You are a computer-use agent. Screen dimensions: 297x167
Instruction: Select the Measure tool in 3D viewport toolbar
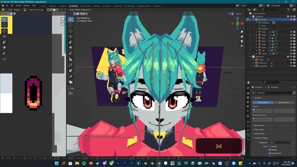(71, 59)
